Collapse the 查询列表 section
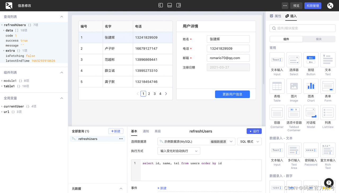The image size is (339, 193). pos(62,17)
